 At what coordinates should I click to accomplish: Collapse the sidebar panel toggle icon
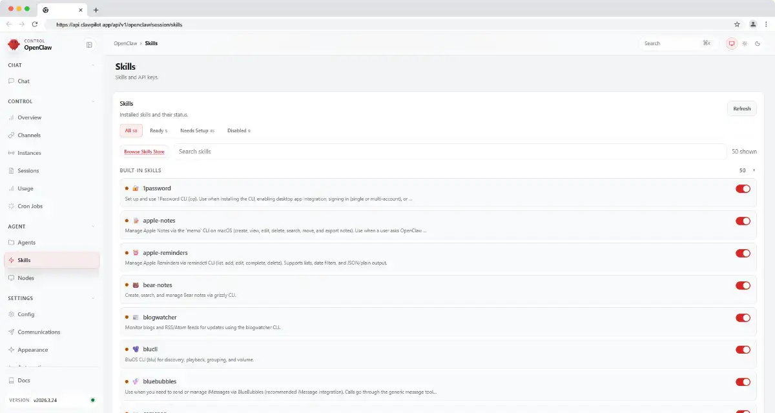click(x=89, y=45)
